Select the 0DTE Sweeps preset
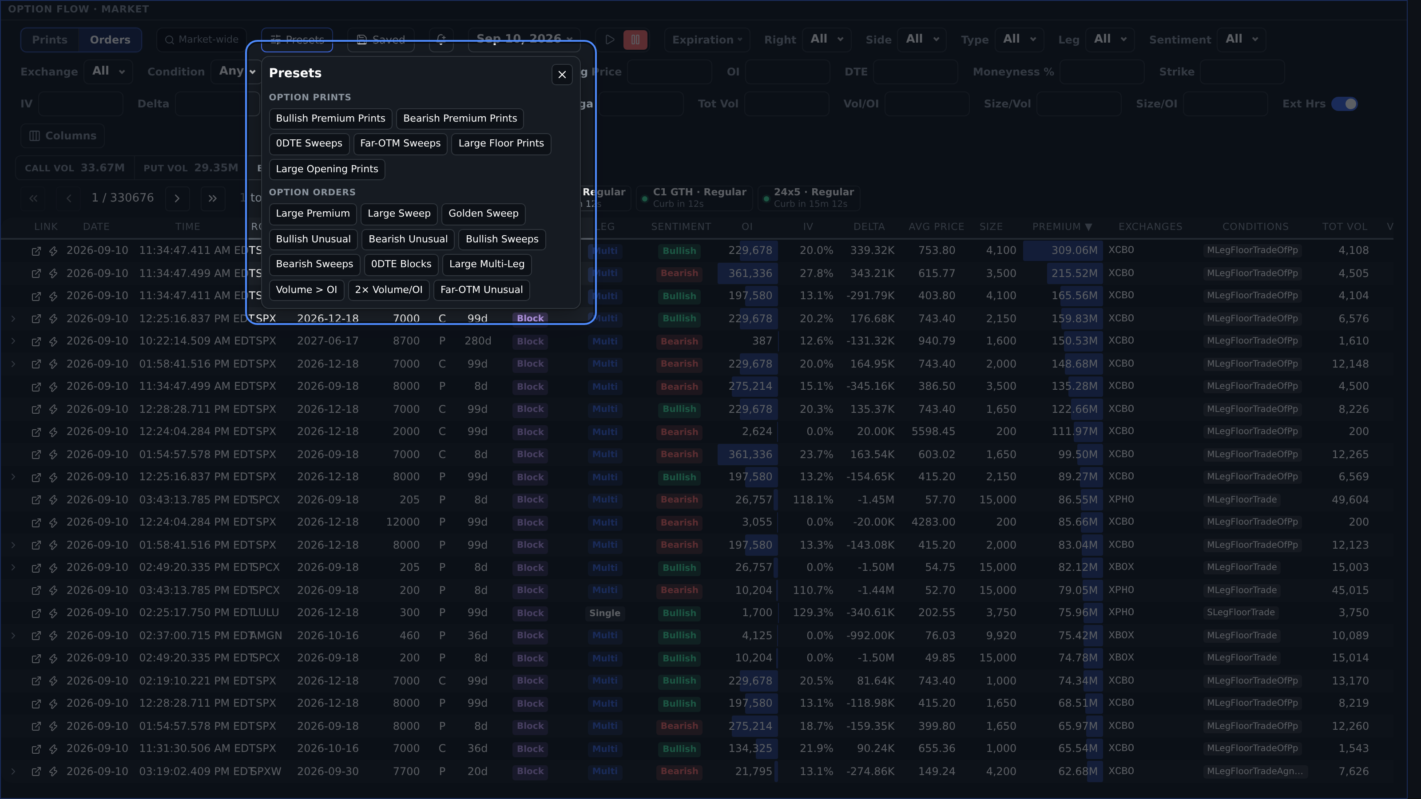 (x=309, y=143)
